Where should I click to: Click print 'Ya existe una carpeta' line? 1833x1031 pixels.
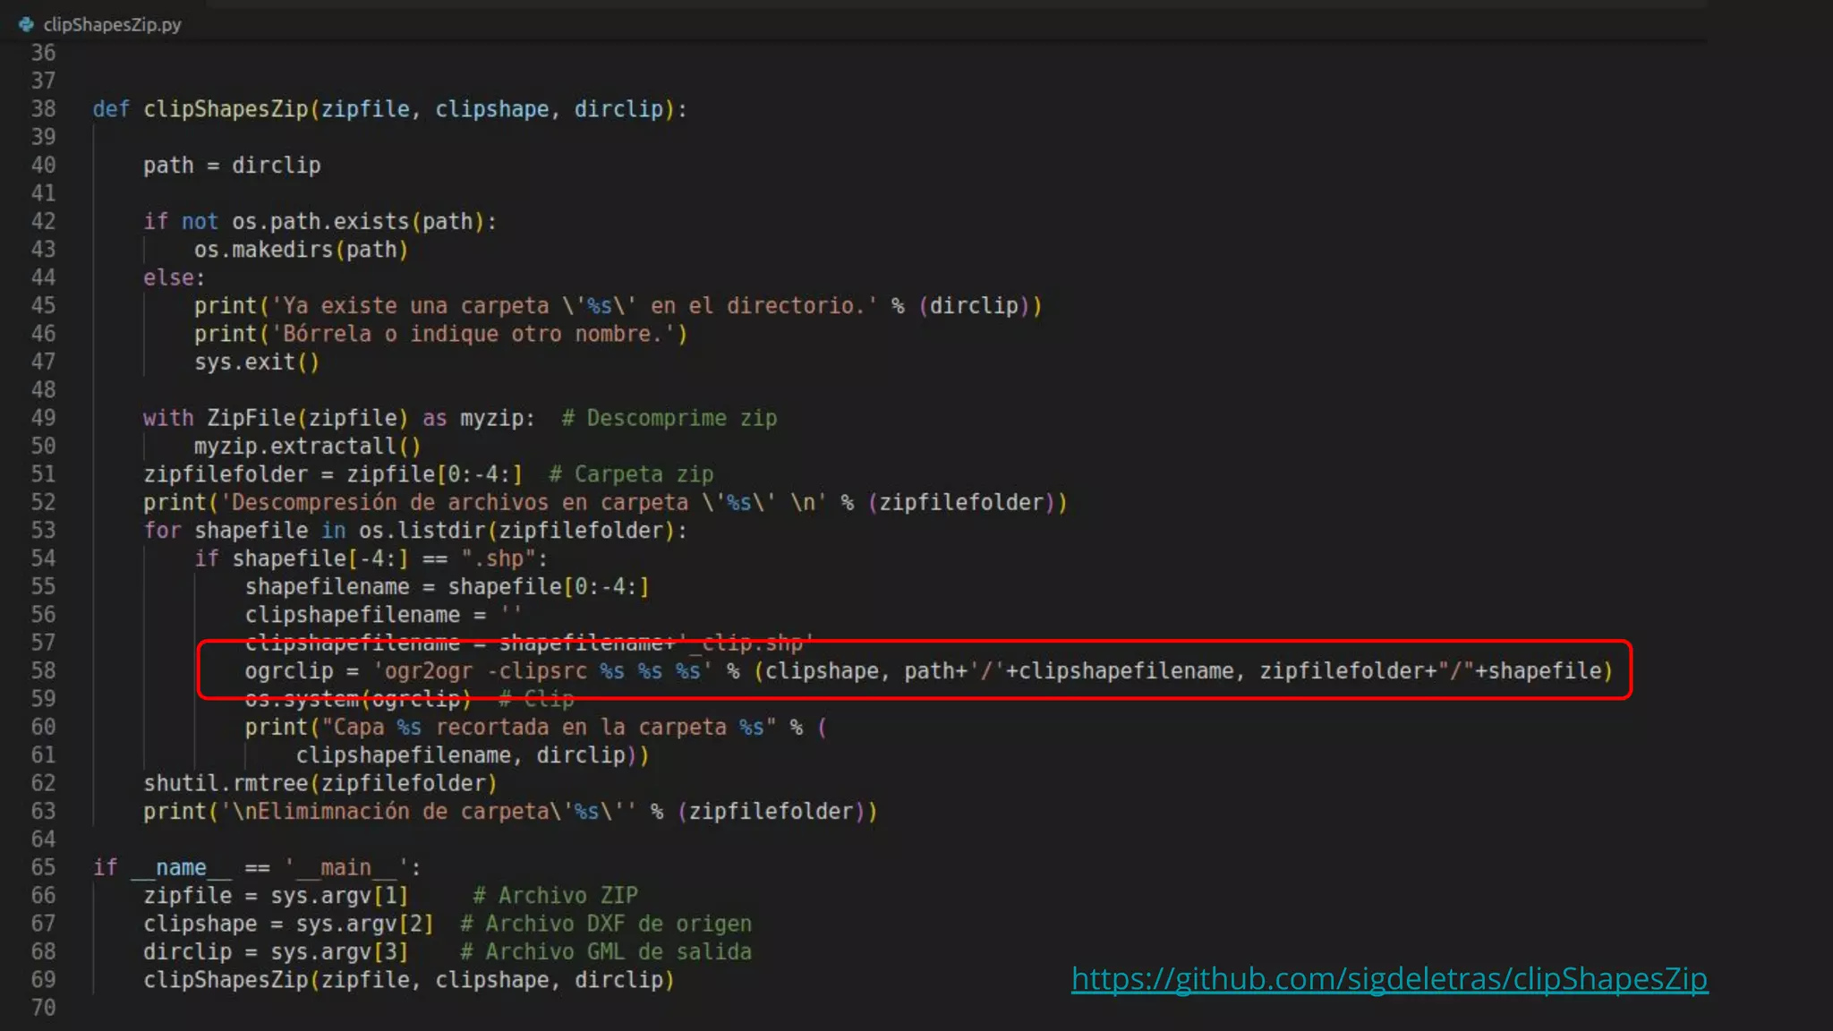click(x=618, y=306)
